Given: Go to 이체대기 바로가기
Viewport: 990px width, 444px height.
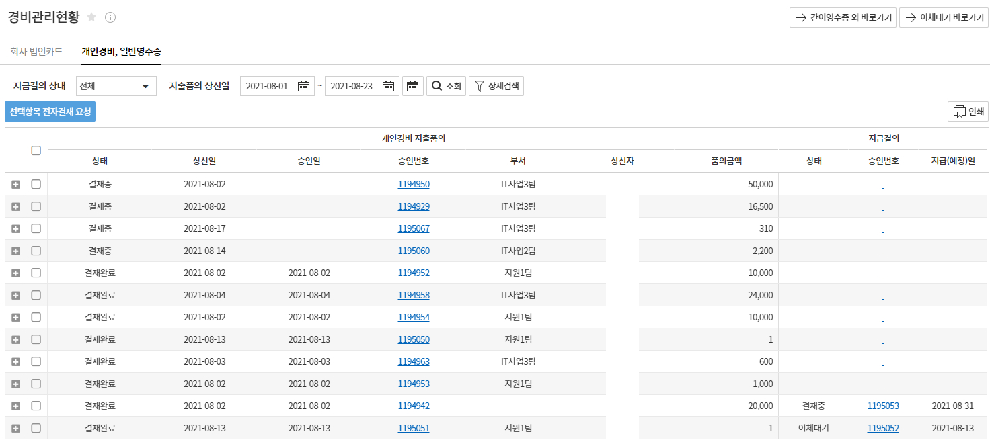Looking at the screenshot, I should [x=944, y=17].
